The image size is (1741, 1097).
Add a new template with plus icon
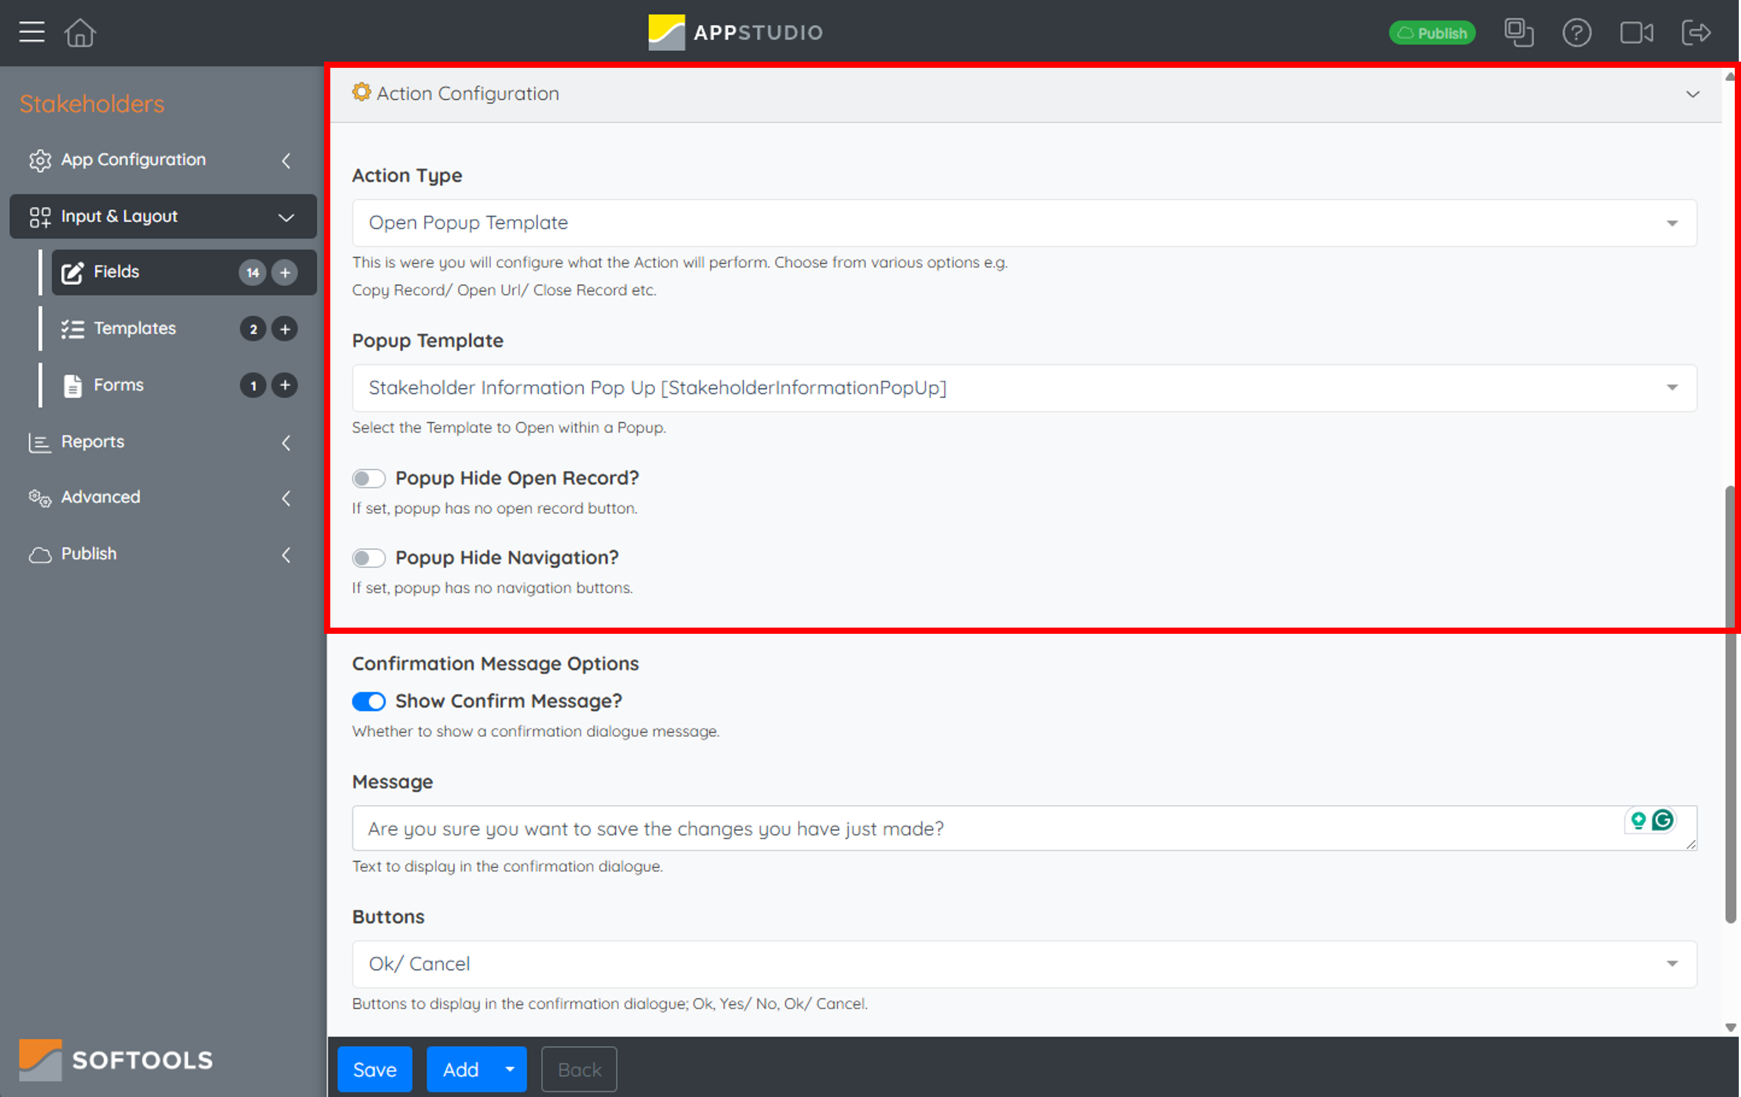(x=285, y=329)
